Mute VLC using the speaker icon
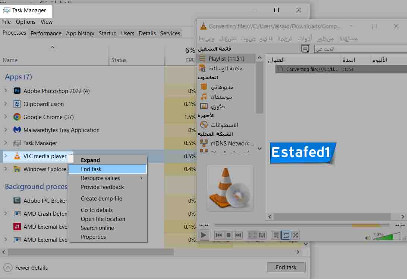 pos(368,237)
